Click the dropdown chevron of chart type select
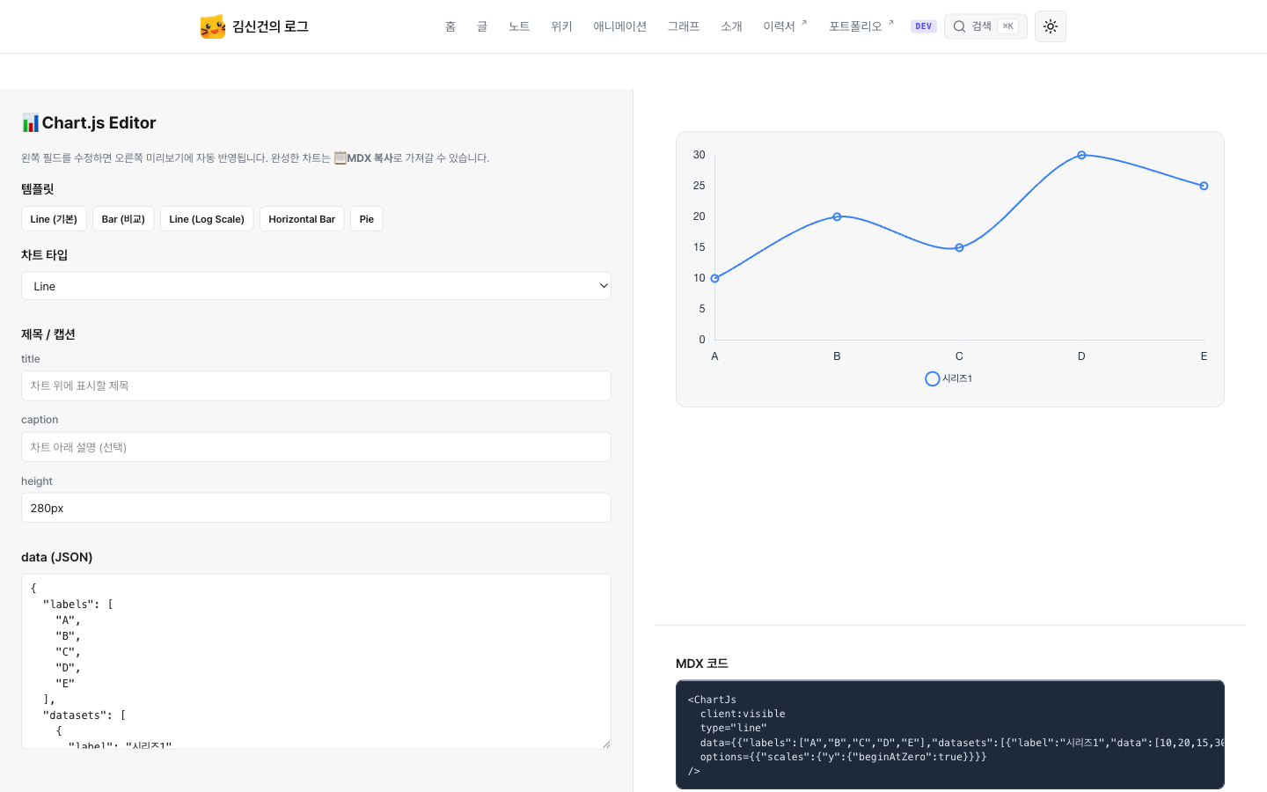Screen dimensions: 1267x792 [604, 286]
